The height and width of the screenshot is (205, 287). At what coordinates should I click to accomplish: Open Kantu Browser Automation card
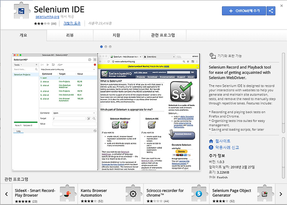[x=110, y=194]
